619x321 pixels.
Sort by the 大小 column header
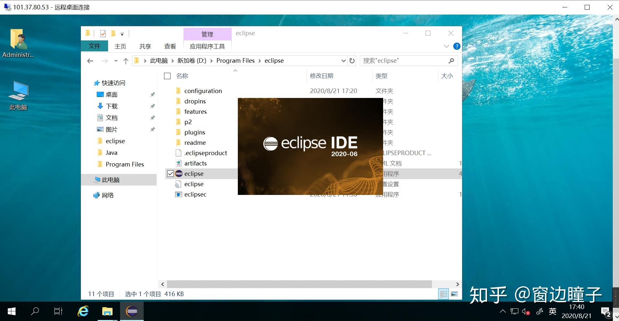coord(447,76)
